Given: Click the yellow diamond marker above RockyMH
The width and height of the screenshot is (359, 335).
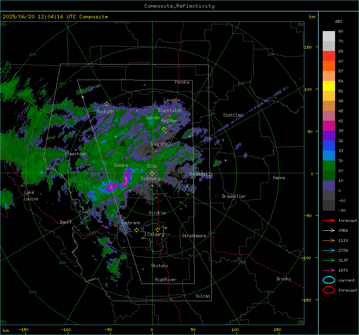Looking at the screenshot, I should [x=107, y=104].
